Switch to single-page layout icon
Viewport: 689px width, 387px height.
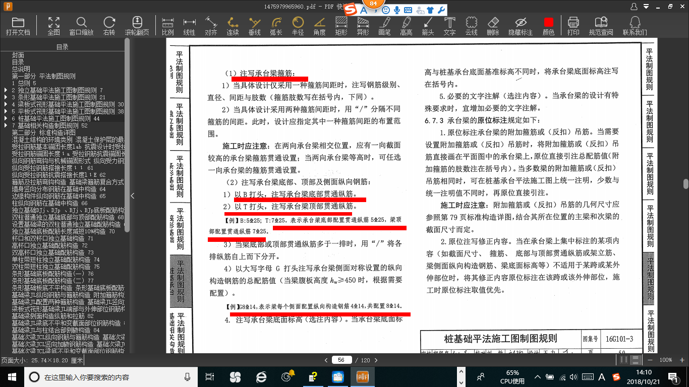pos(624,360)
